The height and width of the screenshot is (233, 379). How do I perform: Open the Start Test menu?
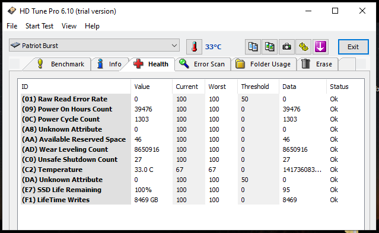(x=39, y=26)
